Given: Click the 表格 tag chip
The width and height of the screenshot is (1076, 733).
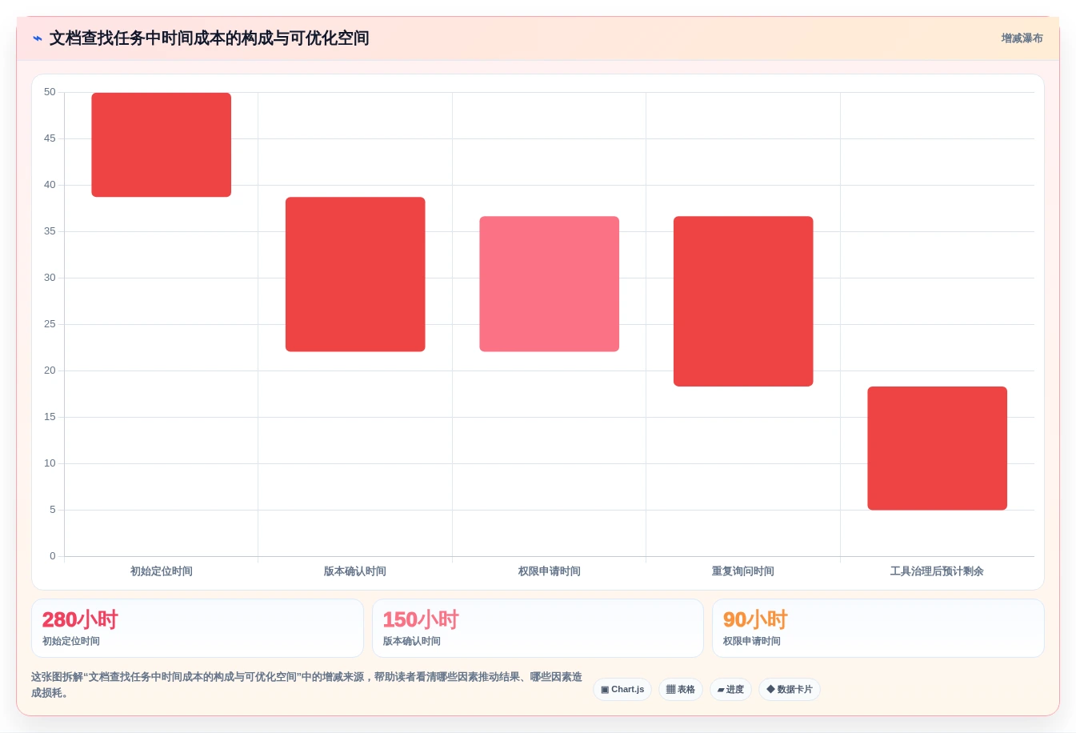Looking at the screenshot, I should [681, 690].
